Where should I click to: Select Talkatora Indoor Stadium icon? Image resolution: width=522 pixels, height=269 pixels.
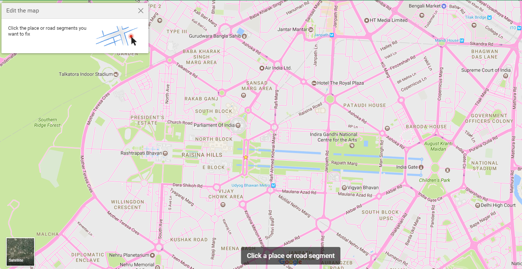116,74
